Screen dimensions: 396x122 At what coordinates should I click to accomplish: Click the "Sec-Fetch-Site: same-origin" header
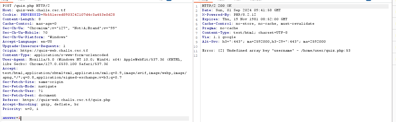(x=33, y=82)
